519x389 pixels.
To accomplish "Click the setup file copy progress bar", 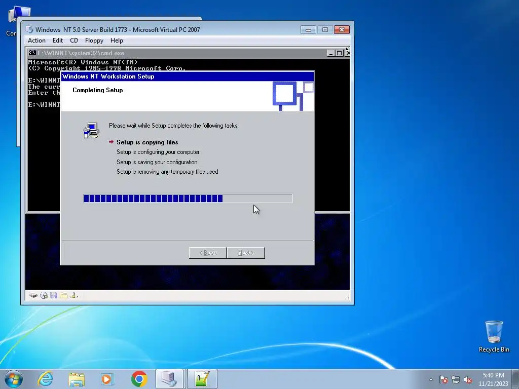I will tap(188, 199).
